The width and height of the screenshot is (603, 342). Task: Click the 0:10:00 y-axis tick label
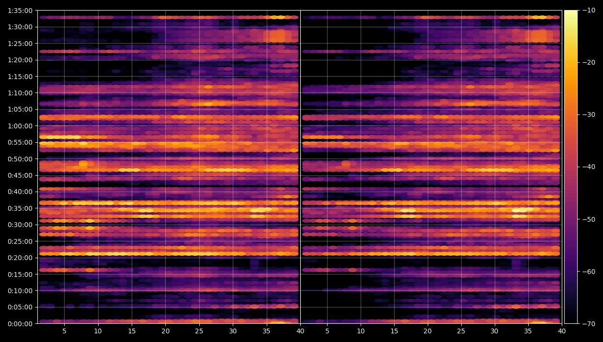pyautogui.click(x=20, y=291)
